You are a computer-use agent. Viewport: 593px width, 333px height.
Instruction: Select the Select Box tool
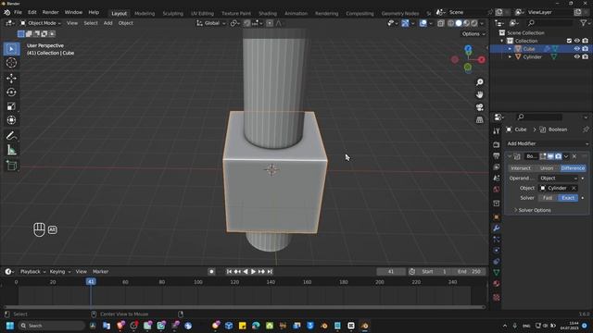tap(11, 49)
